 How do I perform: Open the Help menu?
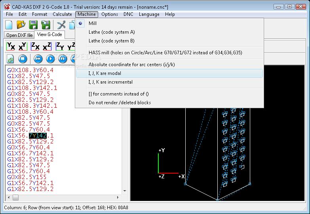(170, 14)
